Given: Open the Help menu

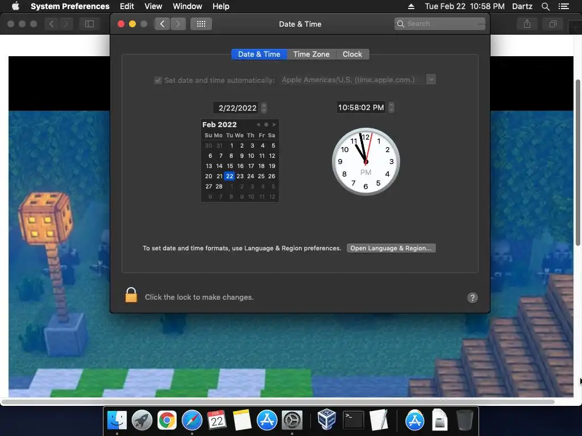Looking at the screenshot, I should point(221,6).
